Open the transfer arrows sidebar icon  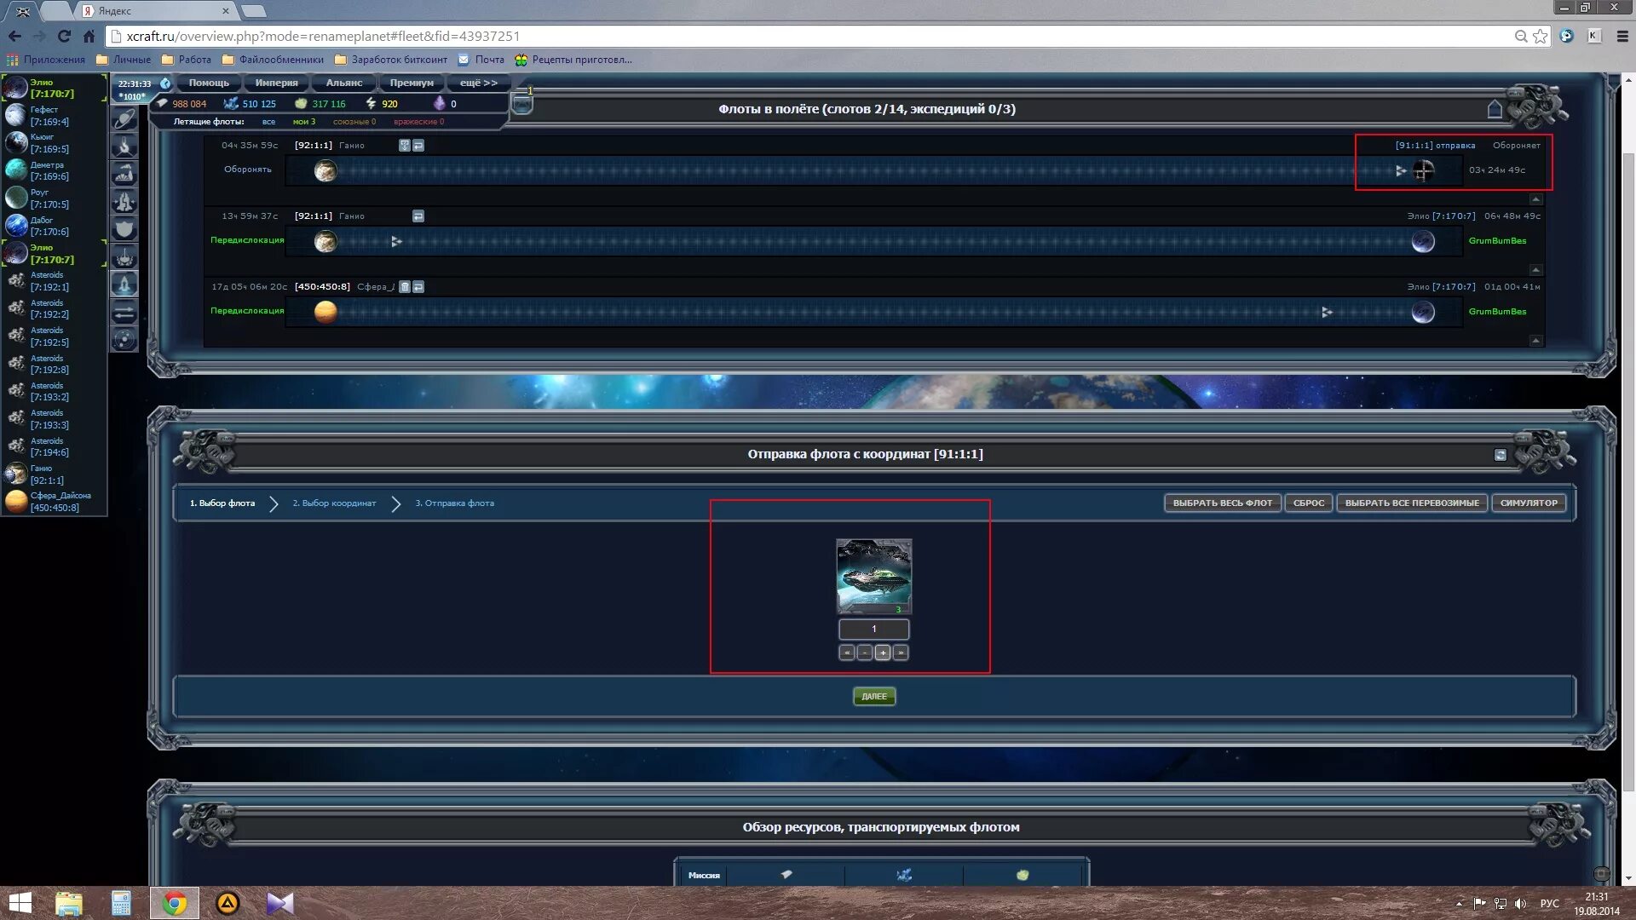(124, 313)
